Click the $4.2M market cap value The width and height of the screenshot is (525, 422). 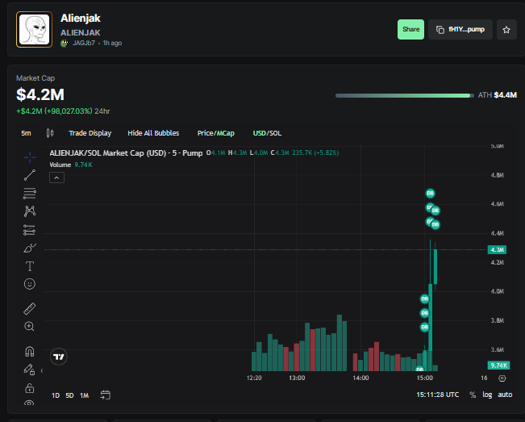pos(40,94)
